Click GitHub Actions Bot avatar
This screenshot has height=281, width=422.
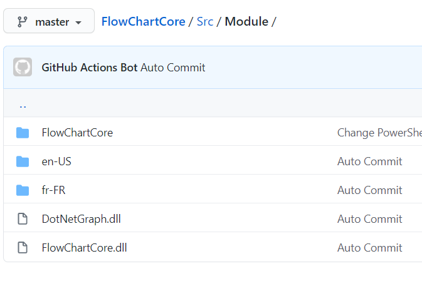click(x=23, y=68)
